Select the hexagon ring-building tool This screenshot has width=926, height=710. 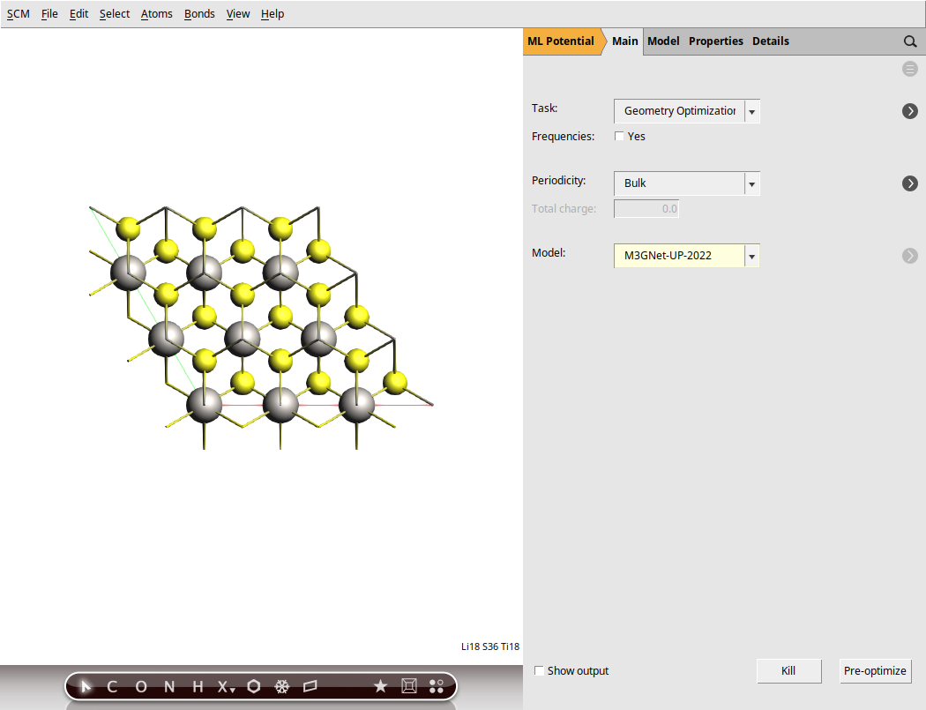253,685
